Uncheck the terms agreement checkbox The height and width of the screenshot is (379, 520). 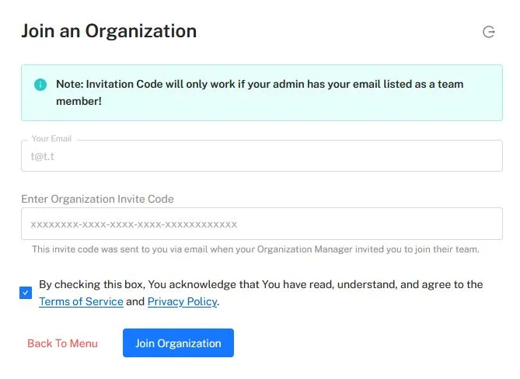pos(26,293)
